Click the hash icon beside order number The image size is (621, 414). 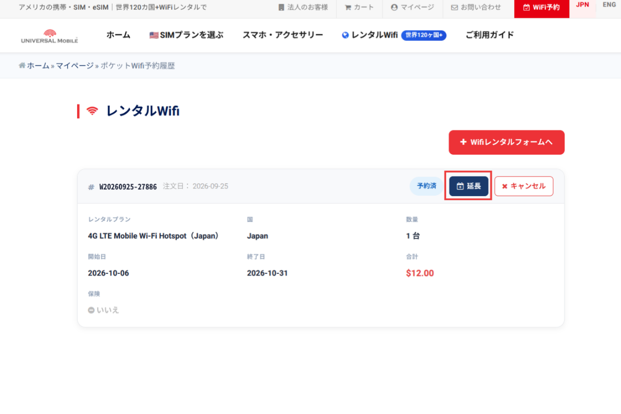[x=91, y=187]
